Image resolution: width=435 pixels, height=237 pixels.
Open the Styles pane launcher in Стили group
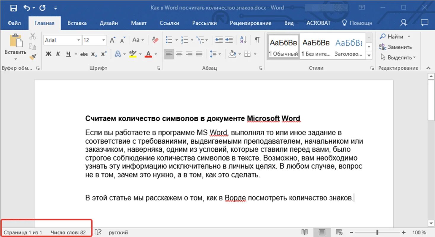click(x=372, y=68)
